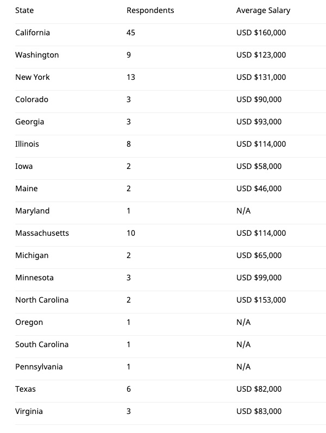Click the Respondents column header
The height and width of the screenshot is (433, 326).
tap(151, 10)
